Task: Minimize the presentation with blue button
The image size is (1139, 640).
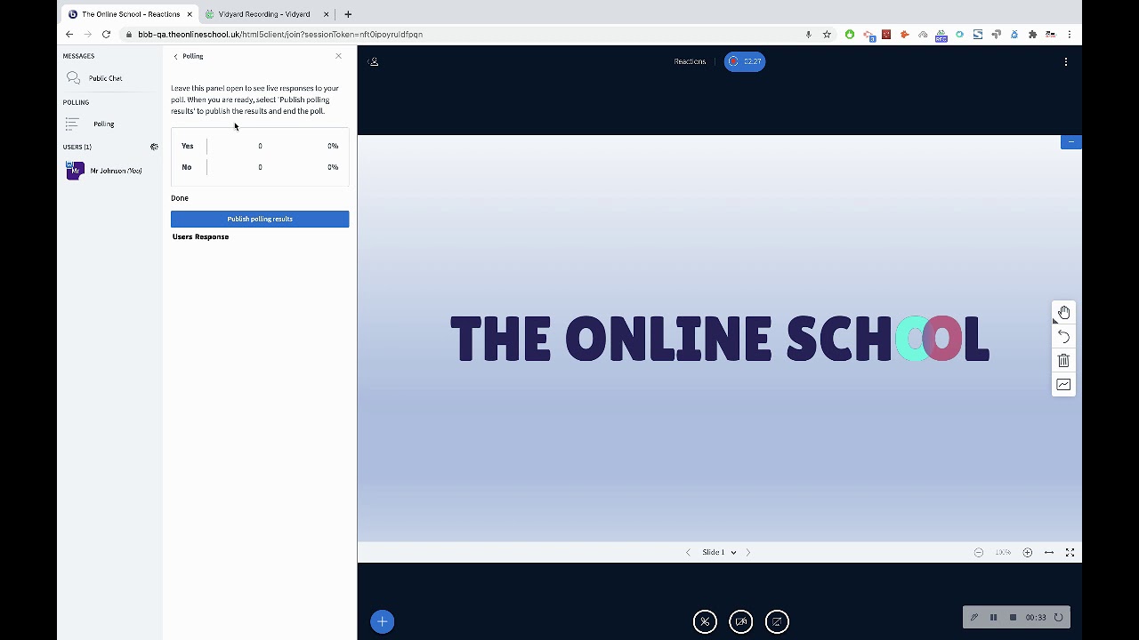Action: (x=1070, y=142)
